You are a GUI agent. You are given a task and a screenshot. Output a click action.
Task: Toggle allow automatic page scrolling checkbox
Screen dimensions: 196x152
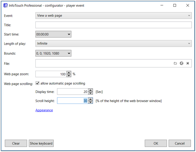37,83
